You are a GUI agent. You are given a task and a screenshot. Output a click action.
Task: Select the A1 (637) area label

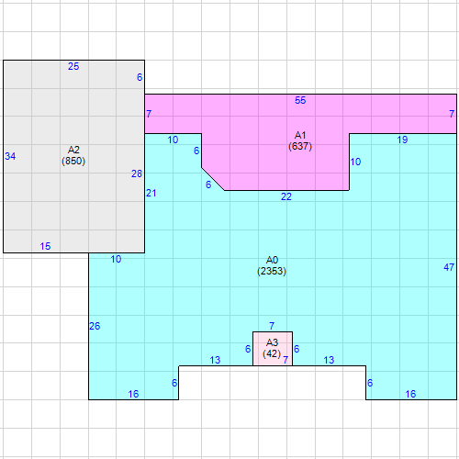pyautogui.click(x=300, y=140)
